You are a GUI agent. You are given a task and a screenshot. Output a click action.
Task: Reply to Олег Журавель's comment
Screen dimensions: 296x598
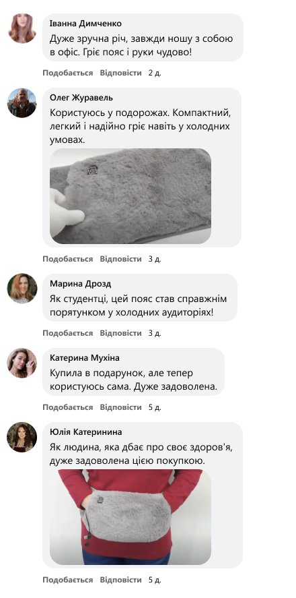coord(120,259)
